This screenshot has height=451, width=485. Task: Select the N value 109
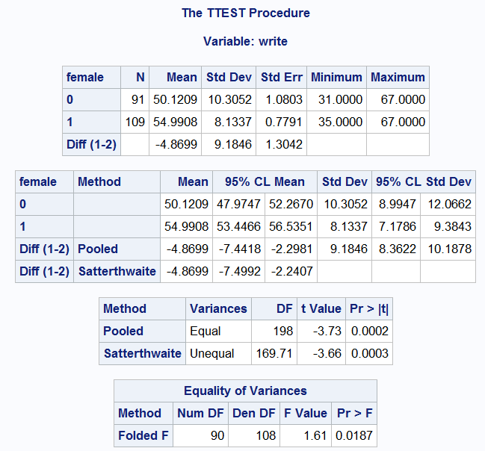[135, 122]
